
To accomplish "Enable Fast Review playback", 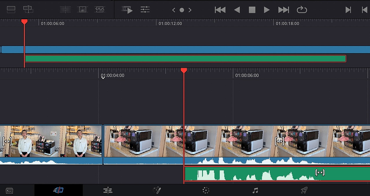I will pyautogui.click(x=127, y=10).
